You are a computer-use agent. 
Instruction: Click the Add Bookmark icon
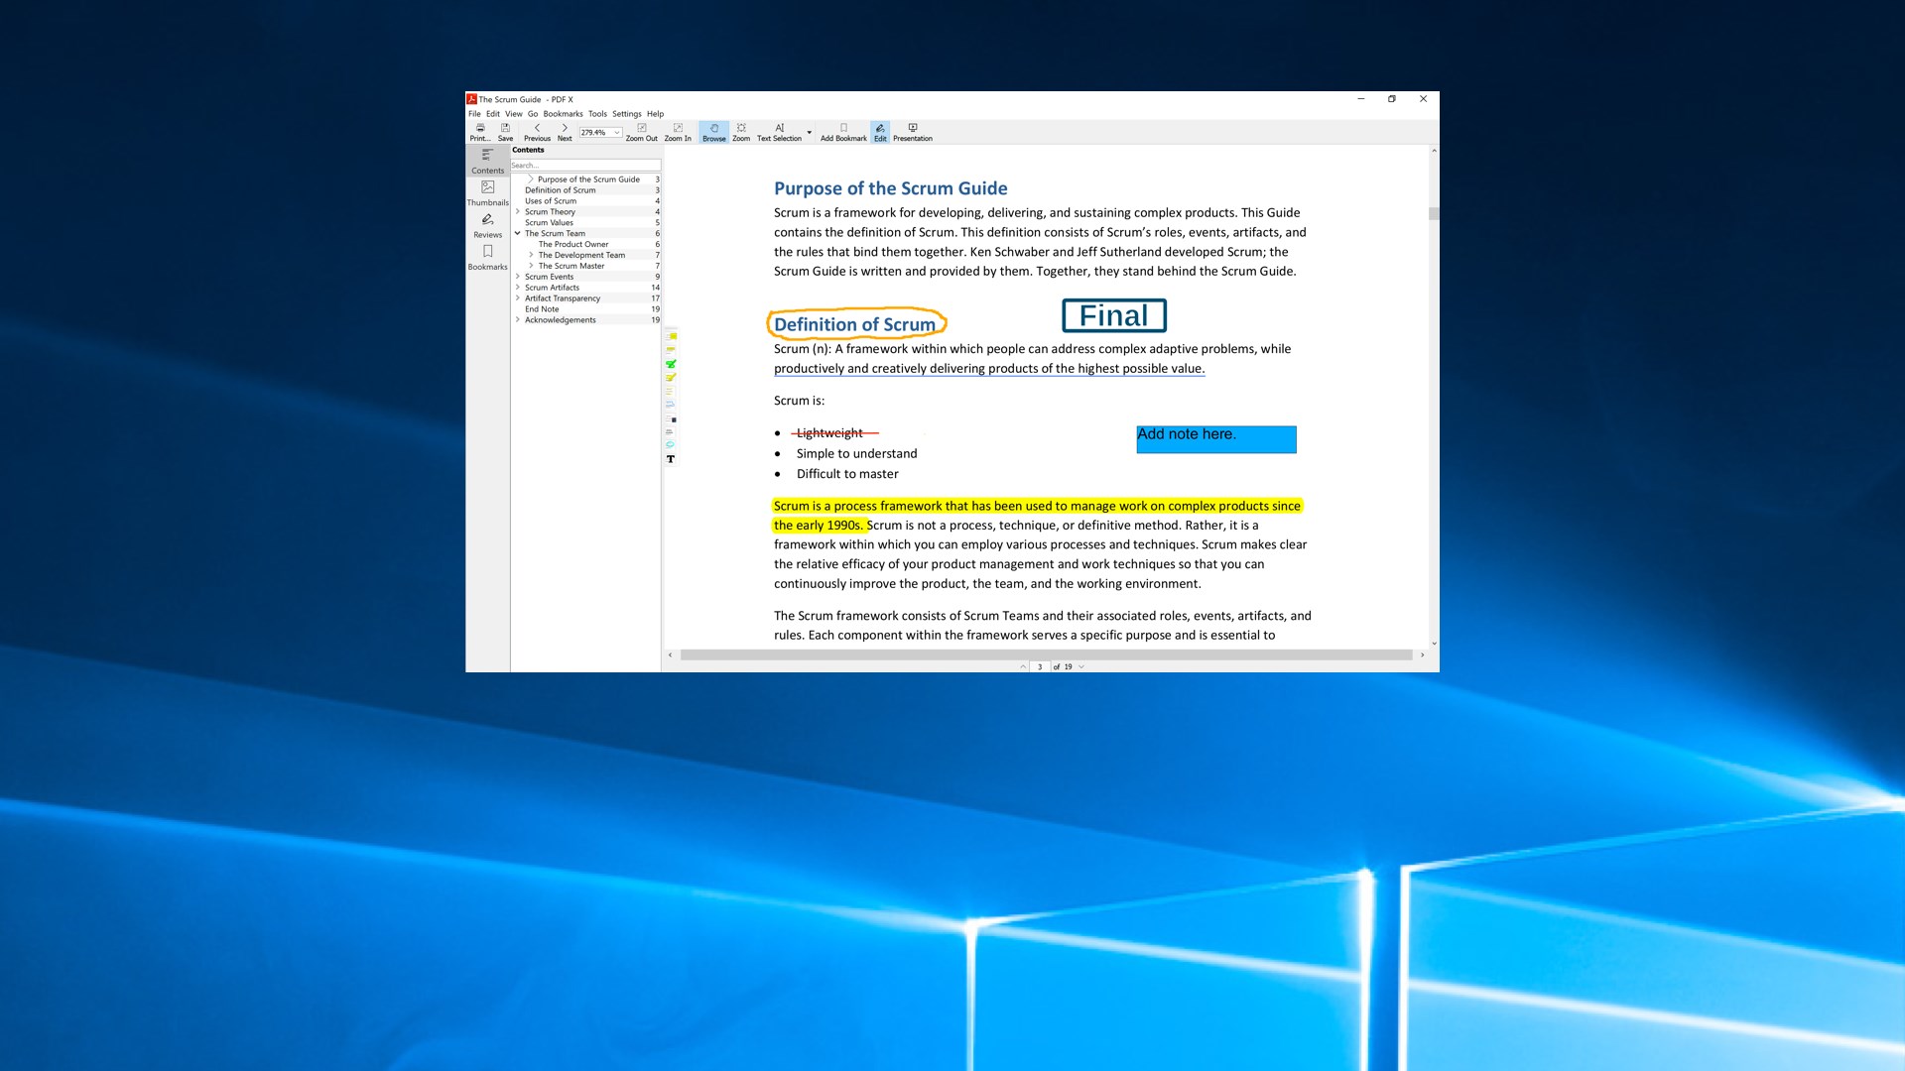point(843,131)
